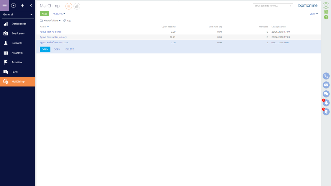Open the Employees section
The image size is (331, 186).
click(x=17, y=33)
